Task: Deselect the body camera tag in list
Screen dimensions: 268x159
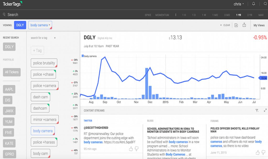Action: click(43, 131)
